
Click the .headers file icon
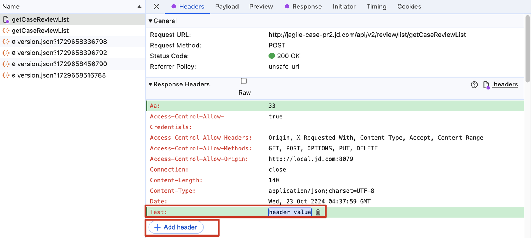click(486, 85)
